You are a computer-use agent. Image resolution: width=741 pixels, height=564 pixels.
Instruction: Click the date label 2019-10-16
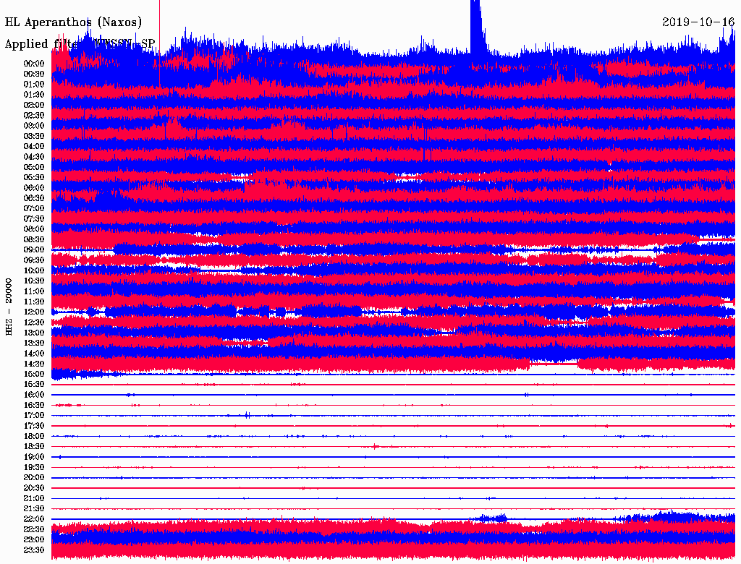(698, 22)
